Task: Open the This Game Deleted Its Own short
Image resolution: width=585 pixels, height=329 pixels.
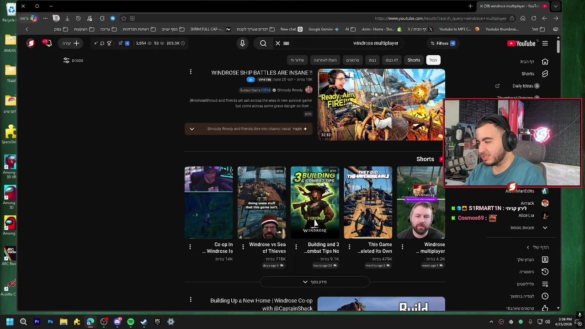Action: [368, 202]
